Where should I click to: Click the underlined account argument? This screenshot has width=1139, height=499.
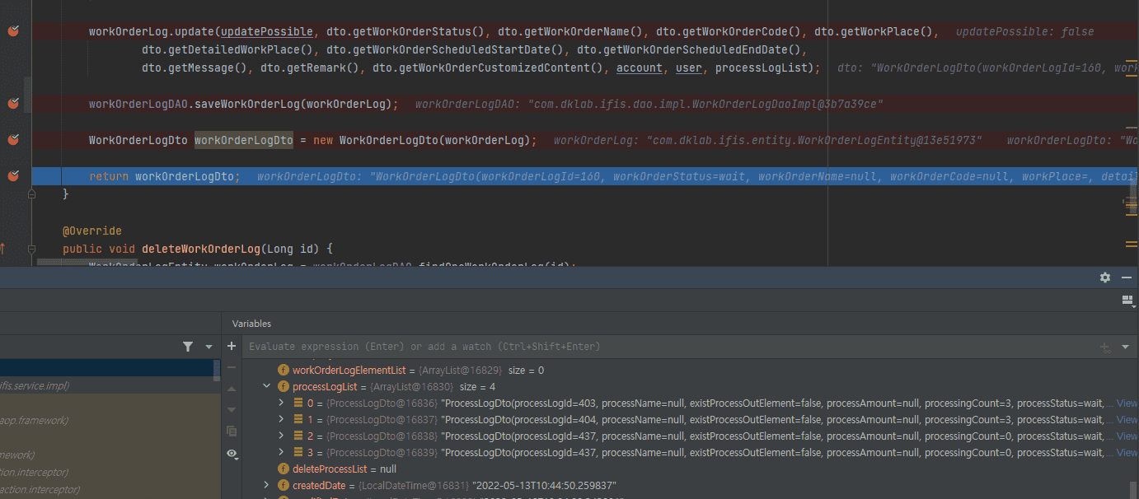coord(640,68)
